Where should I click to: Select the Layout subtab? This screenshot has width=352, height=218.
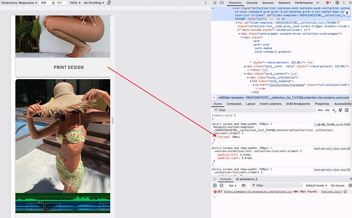point(250,104)
